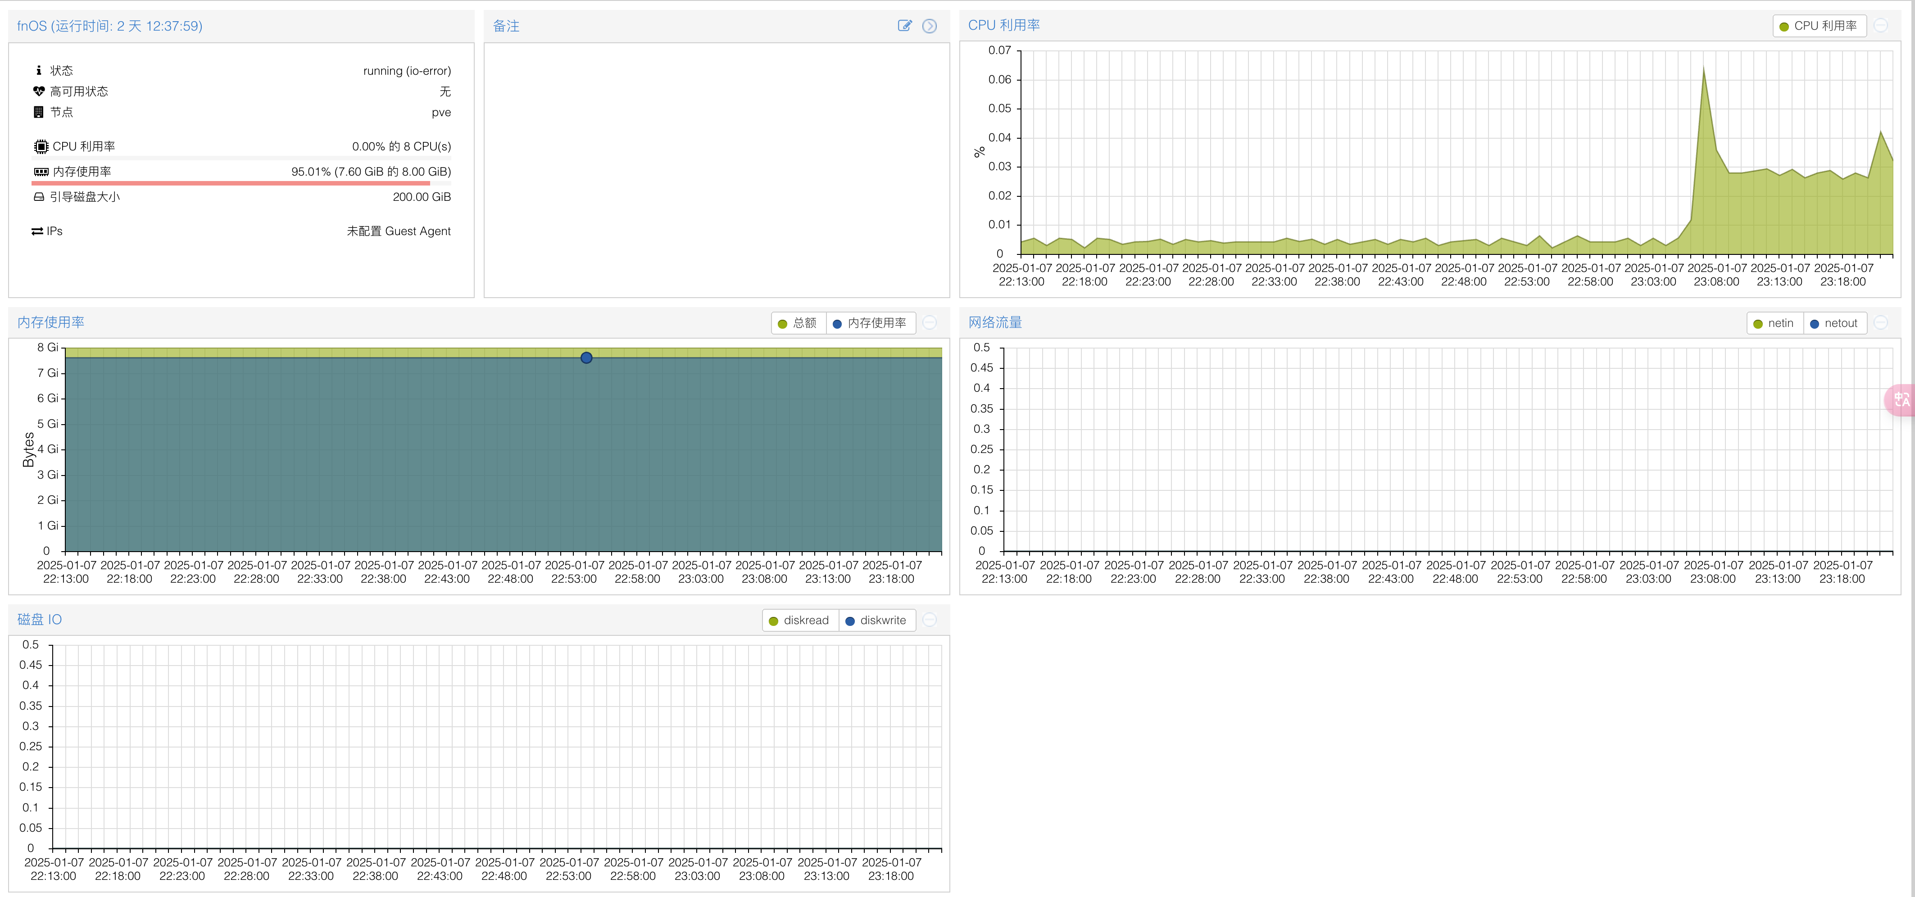This screenshot has height=897, width=1915.
Task: Click the CPU chip icon in status
Action: 41,146
